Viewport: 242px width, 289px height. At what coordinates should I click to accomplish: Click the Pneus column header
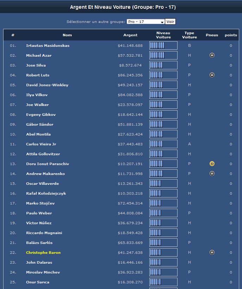click(212, 35)
